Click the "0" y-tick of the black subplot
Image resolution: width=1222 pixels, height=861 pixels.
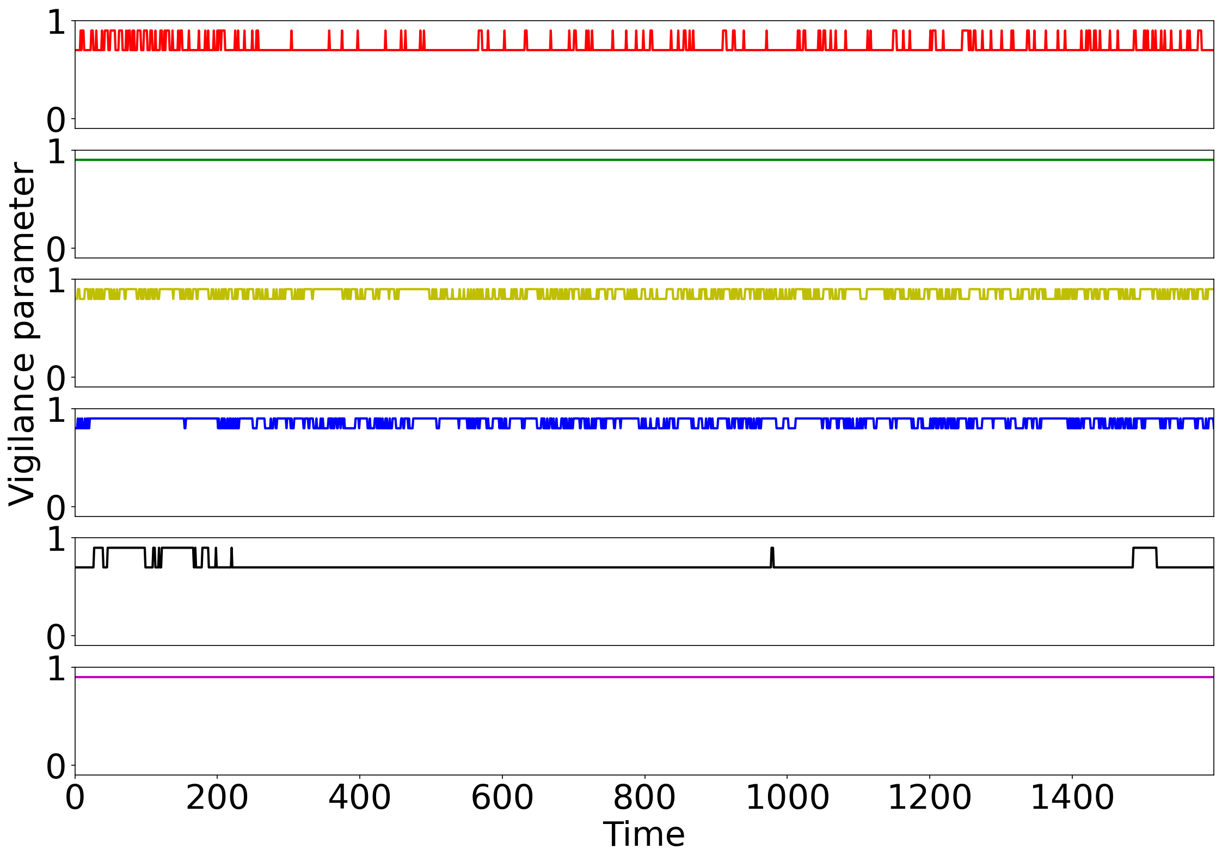click(56, 637)
